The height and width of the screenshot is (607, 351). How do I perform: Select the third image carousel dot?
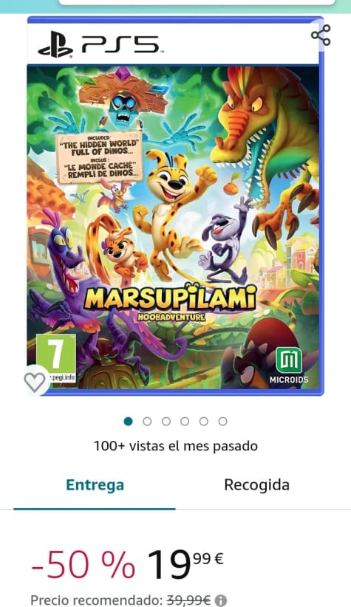click(x=166, y=421)
